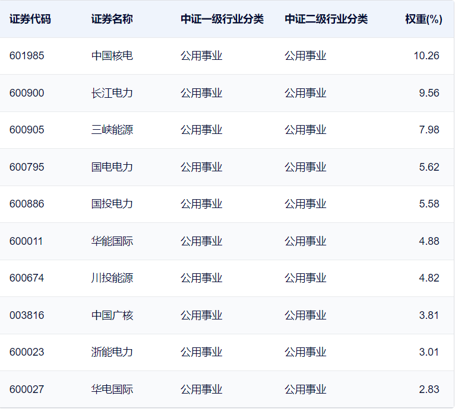Click the name 长江电力
Screen dimensions: 455x409
click(x=112, y=93)
